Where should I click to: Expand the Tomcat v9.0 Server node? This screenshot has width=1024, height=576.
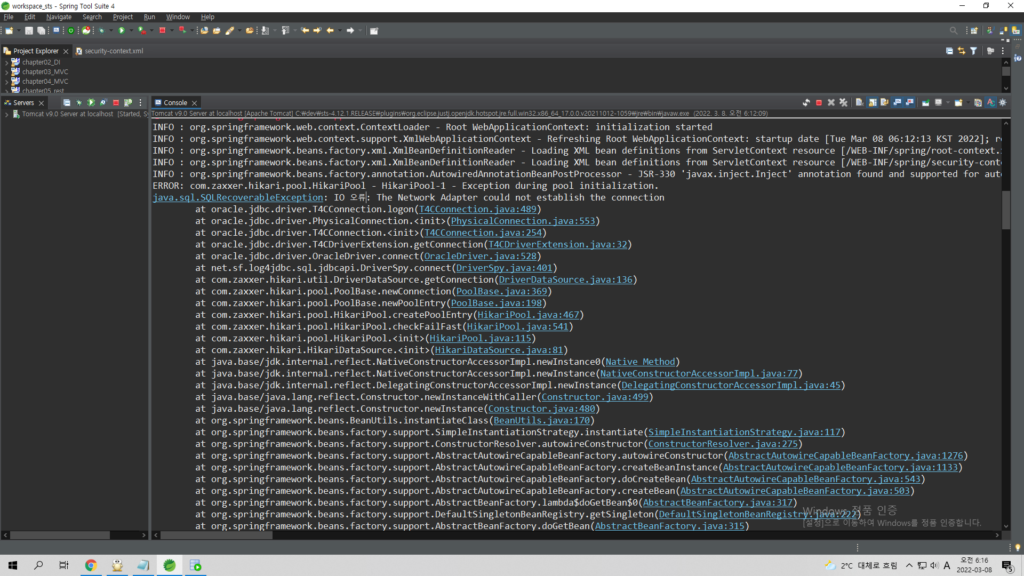6,114
